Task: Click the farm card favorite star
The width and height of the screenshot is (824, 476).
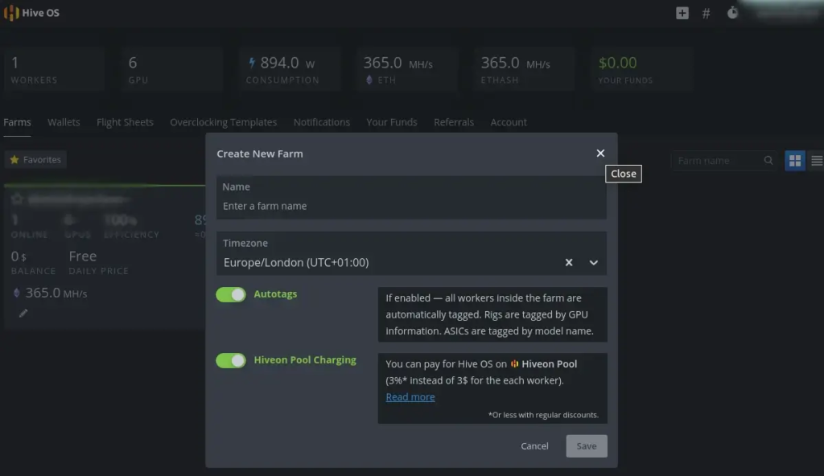Action: coord(17,199)
